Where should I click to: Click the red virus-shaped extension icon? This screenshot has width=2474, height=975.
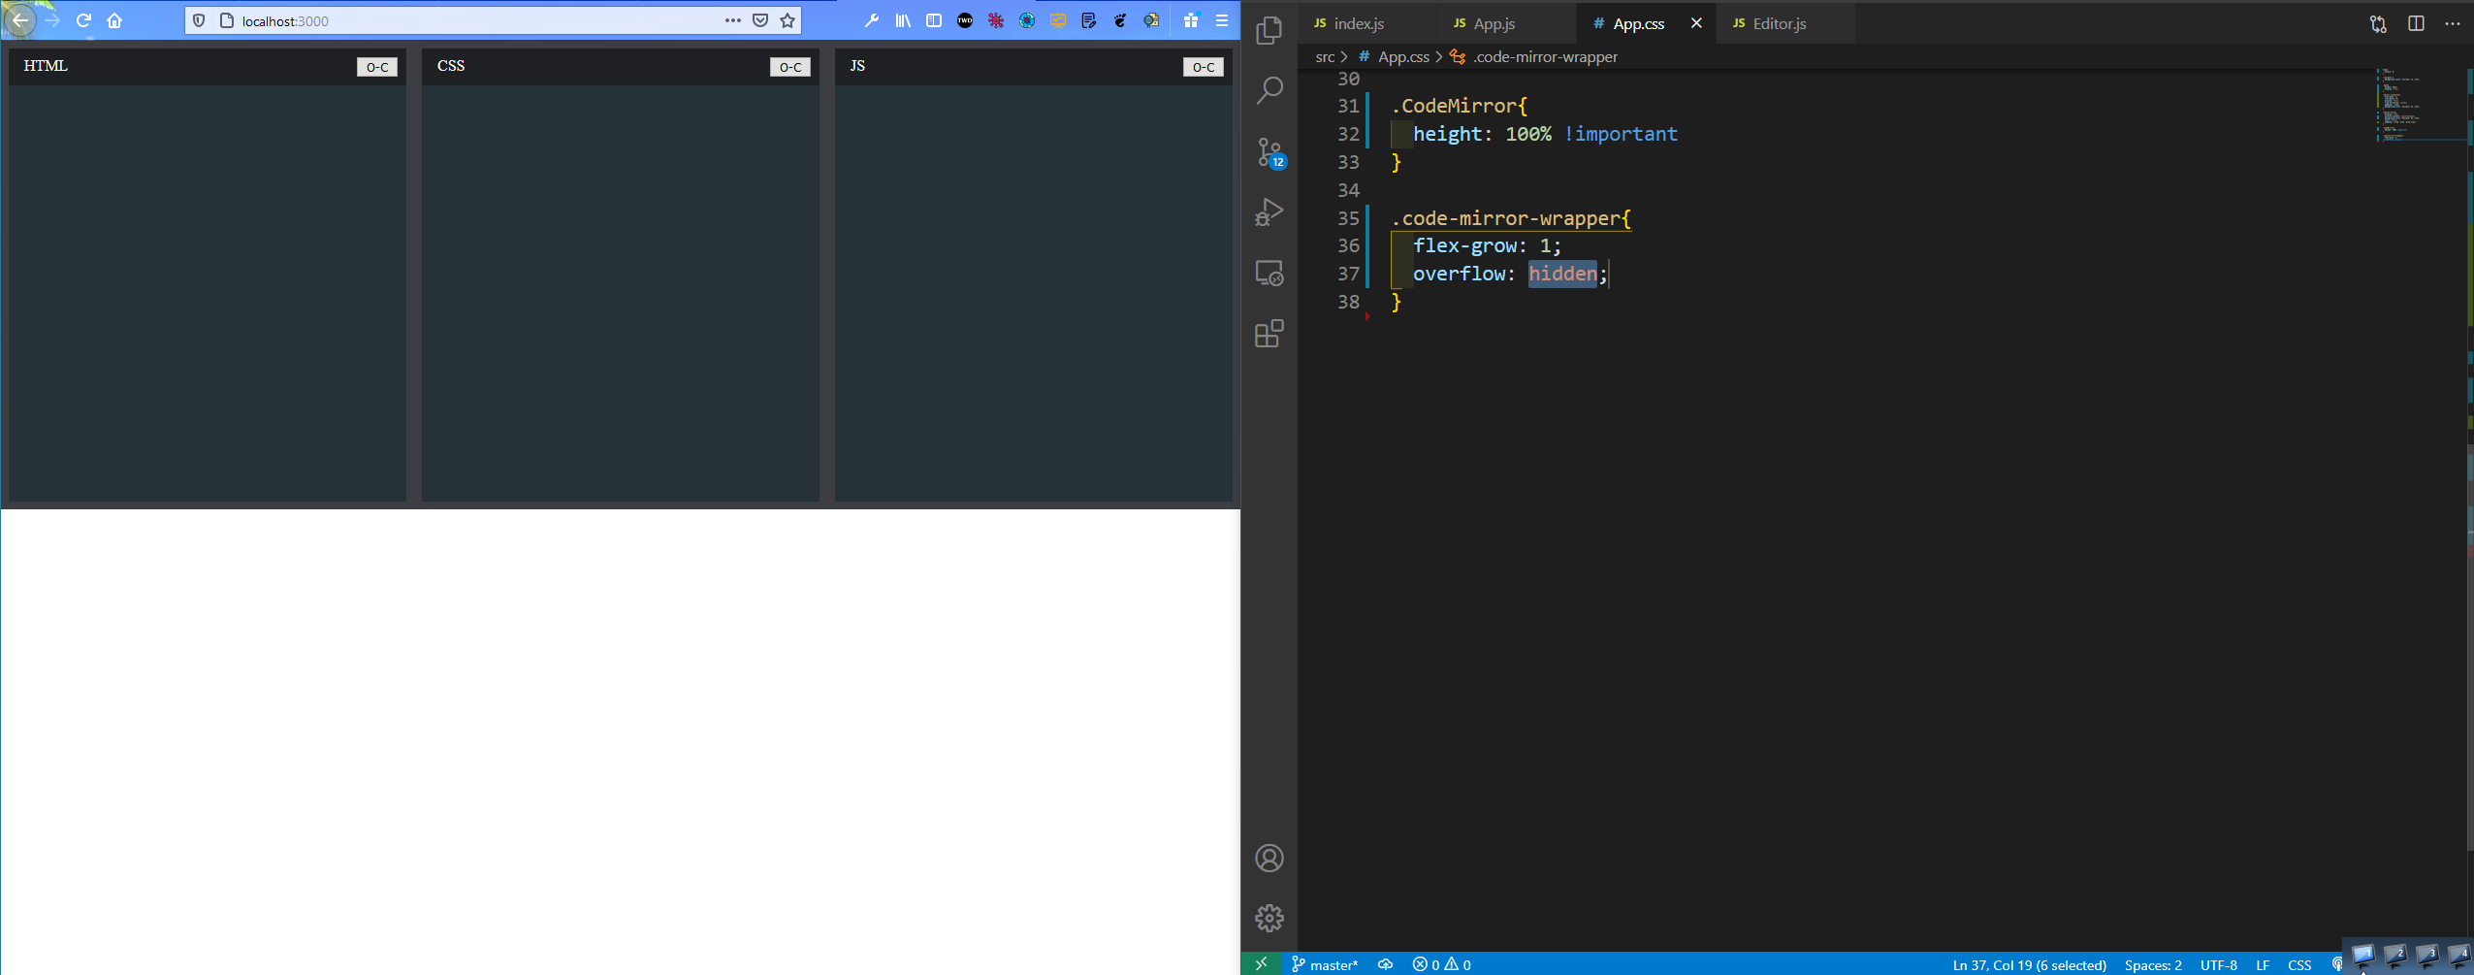point(996,20)
